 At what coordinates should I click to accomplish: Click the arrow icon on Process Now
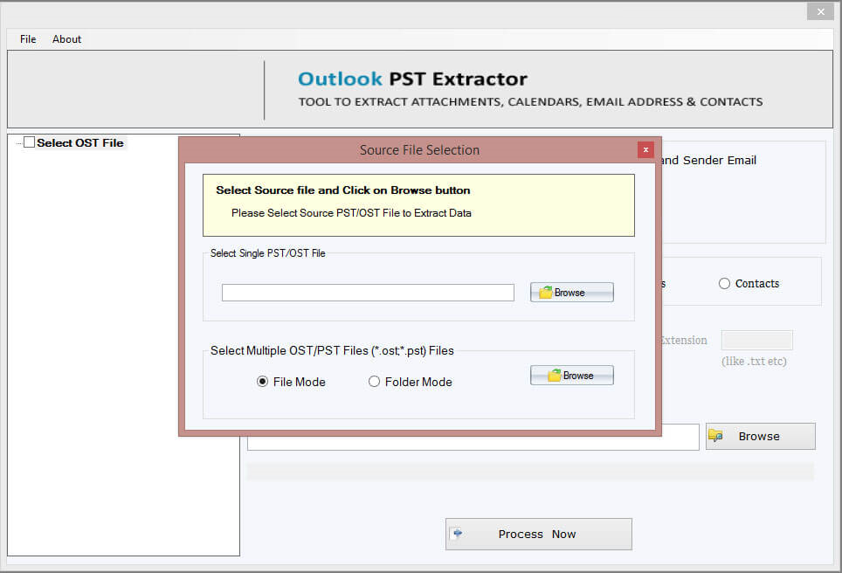[458, 534]
